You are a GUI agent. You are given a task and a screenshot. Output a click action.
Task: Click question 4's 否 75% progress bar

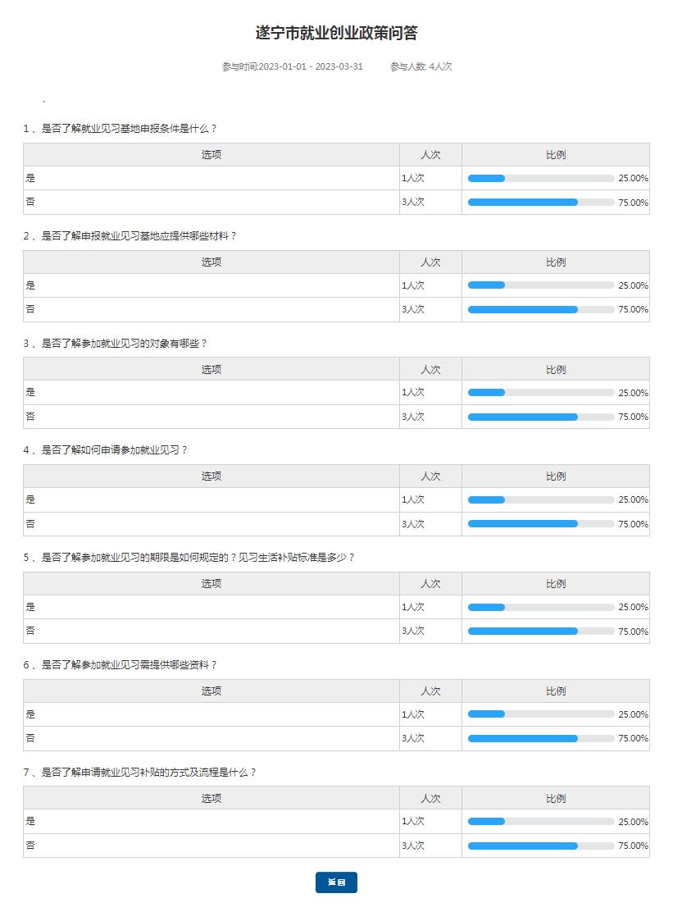click(x=541, y=523)
